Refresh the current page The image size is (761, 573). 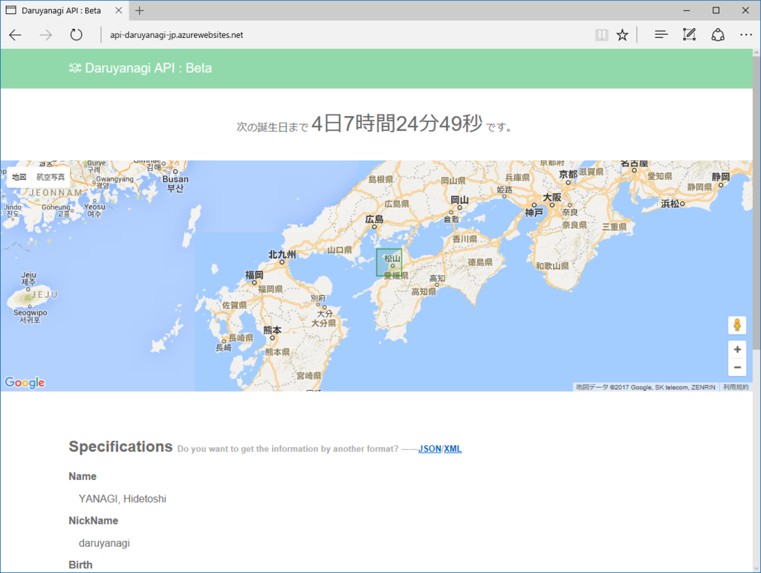click(x=77, y=35)
